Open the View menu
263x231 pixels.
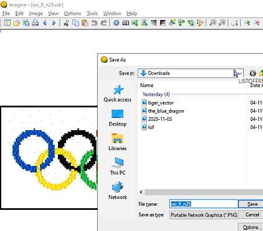53,13
